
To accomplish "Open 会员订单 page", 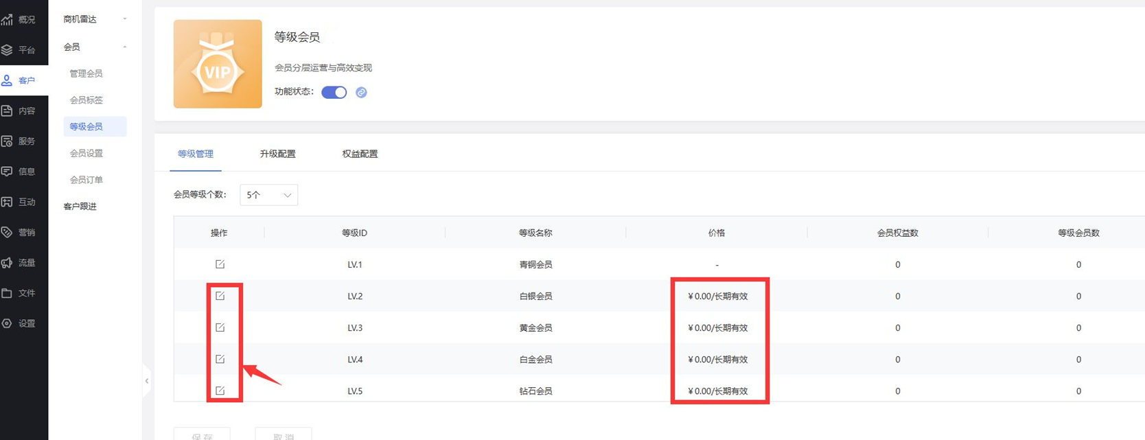I will click(x=86, y=180).
